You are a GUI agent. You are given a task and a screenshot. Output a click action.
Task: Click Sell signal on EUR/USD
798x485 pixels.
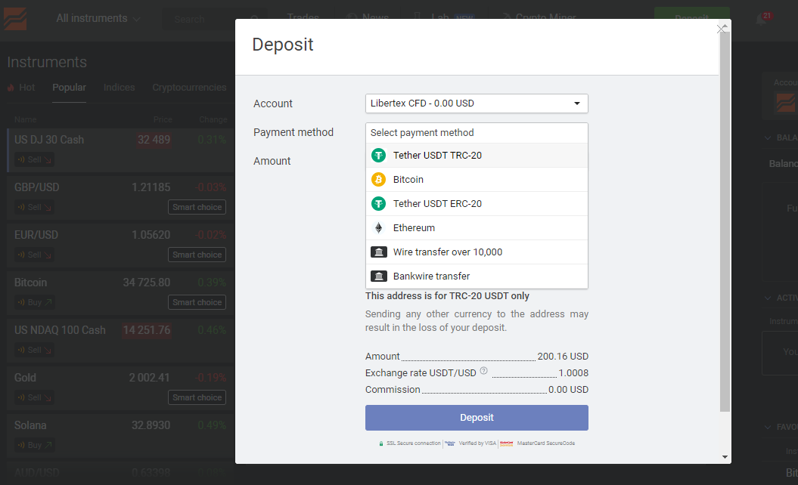coord(35,255)
